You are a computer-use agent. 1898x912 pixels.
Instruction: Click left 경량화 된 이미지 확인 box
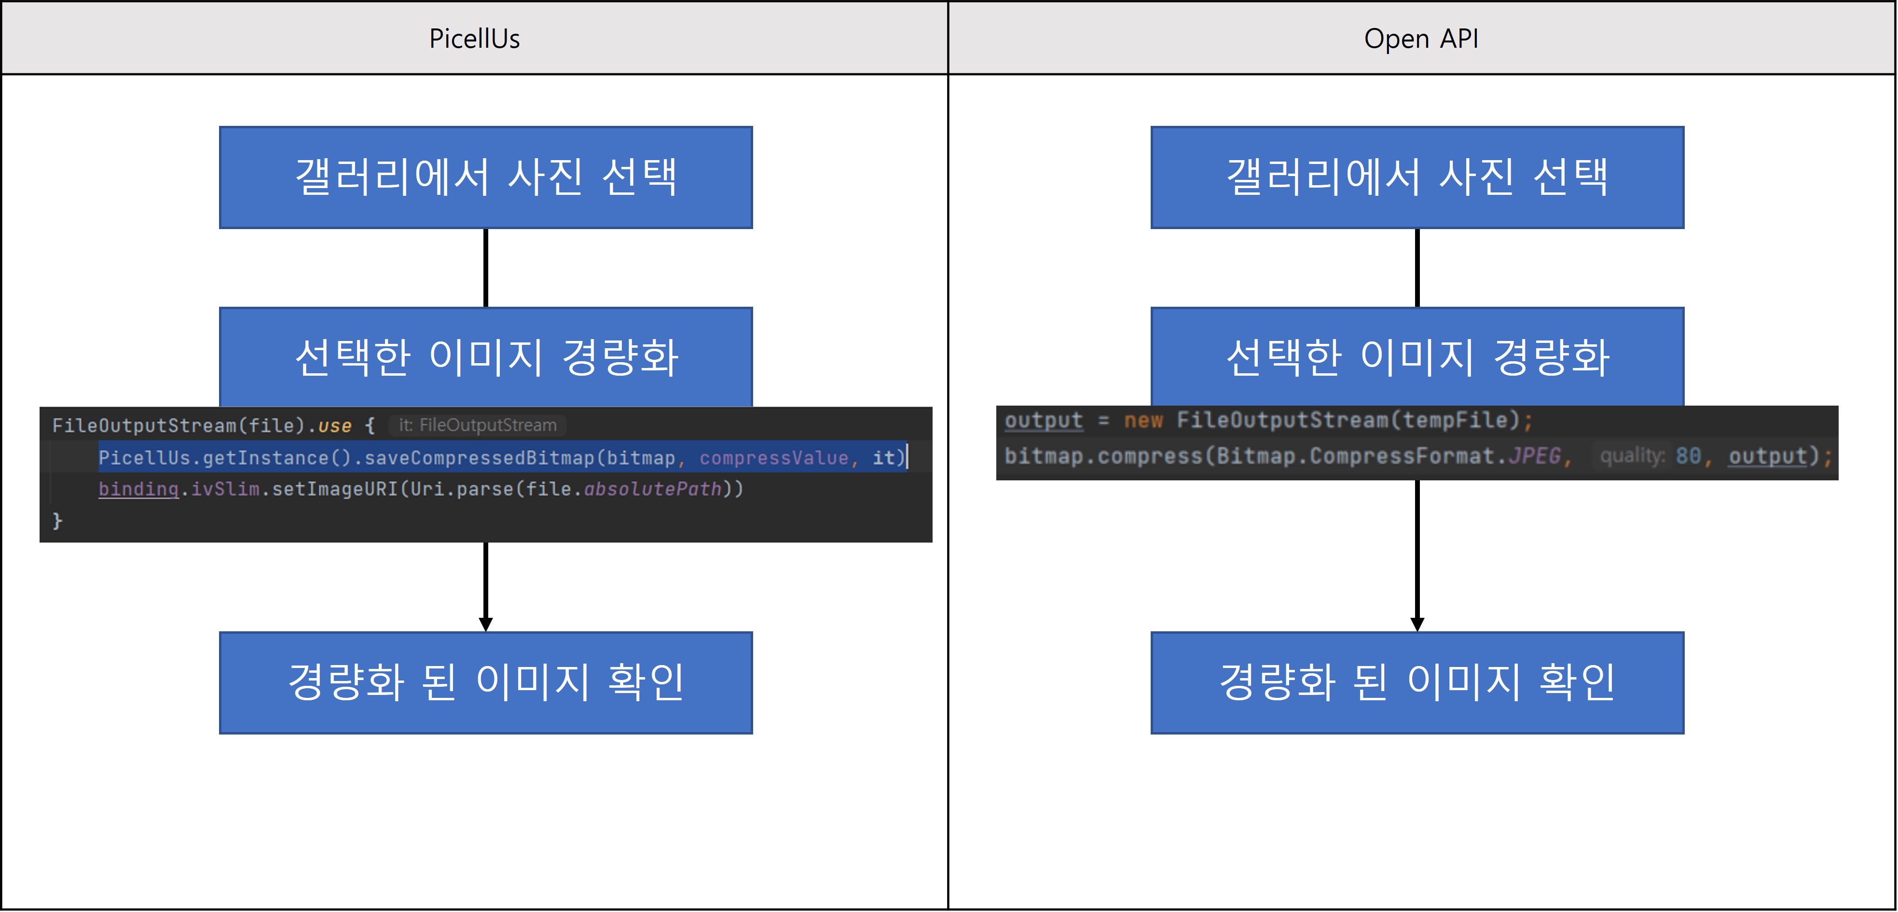tap(485, 682)
